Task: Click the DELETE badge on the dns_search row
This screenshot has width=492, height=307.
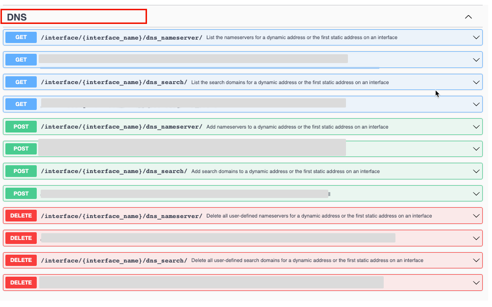Action: 21,260
